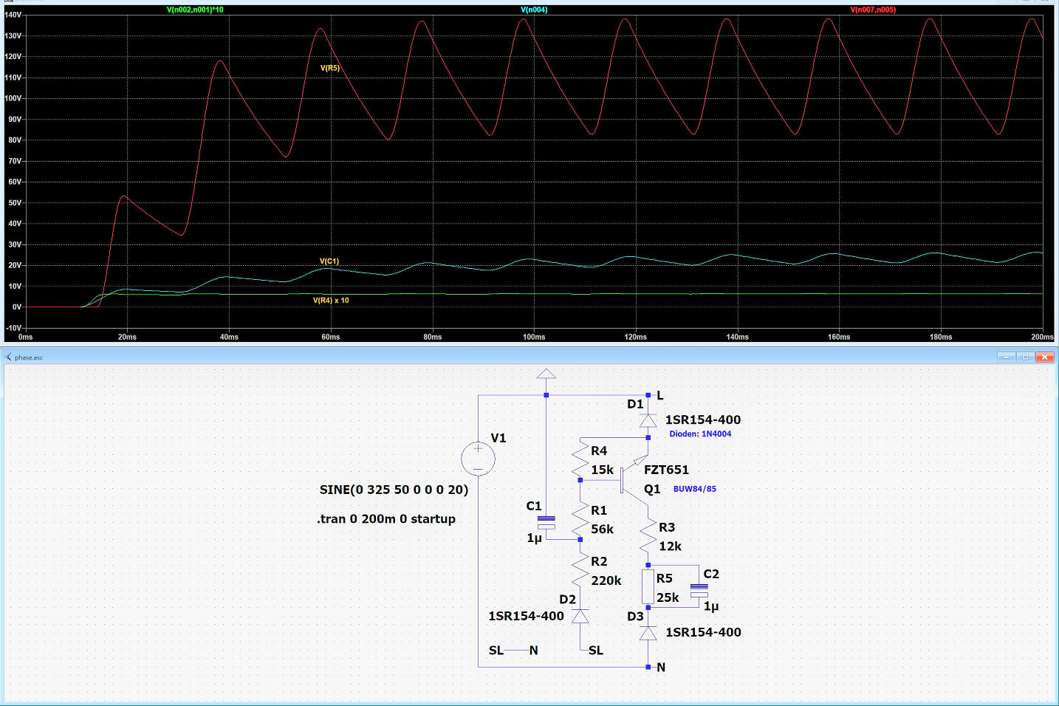Viewport: 1059px width, 706px height.
Task: Click the cyan V(n004) trace label
Action: pyautogui.click(x=534, y=10)
